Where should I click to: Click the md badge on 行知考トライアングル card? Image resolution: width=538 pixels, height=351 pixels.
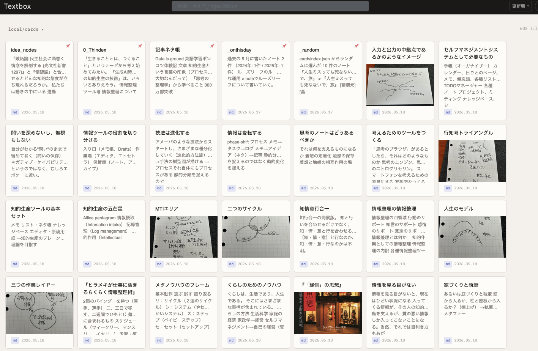[x=448, y=188]
